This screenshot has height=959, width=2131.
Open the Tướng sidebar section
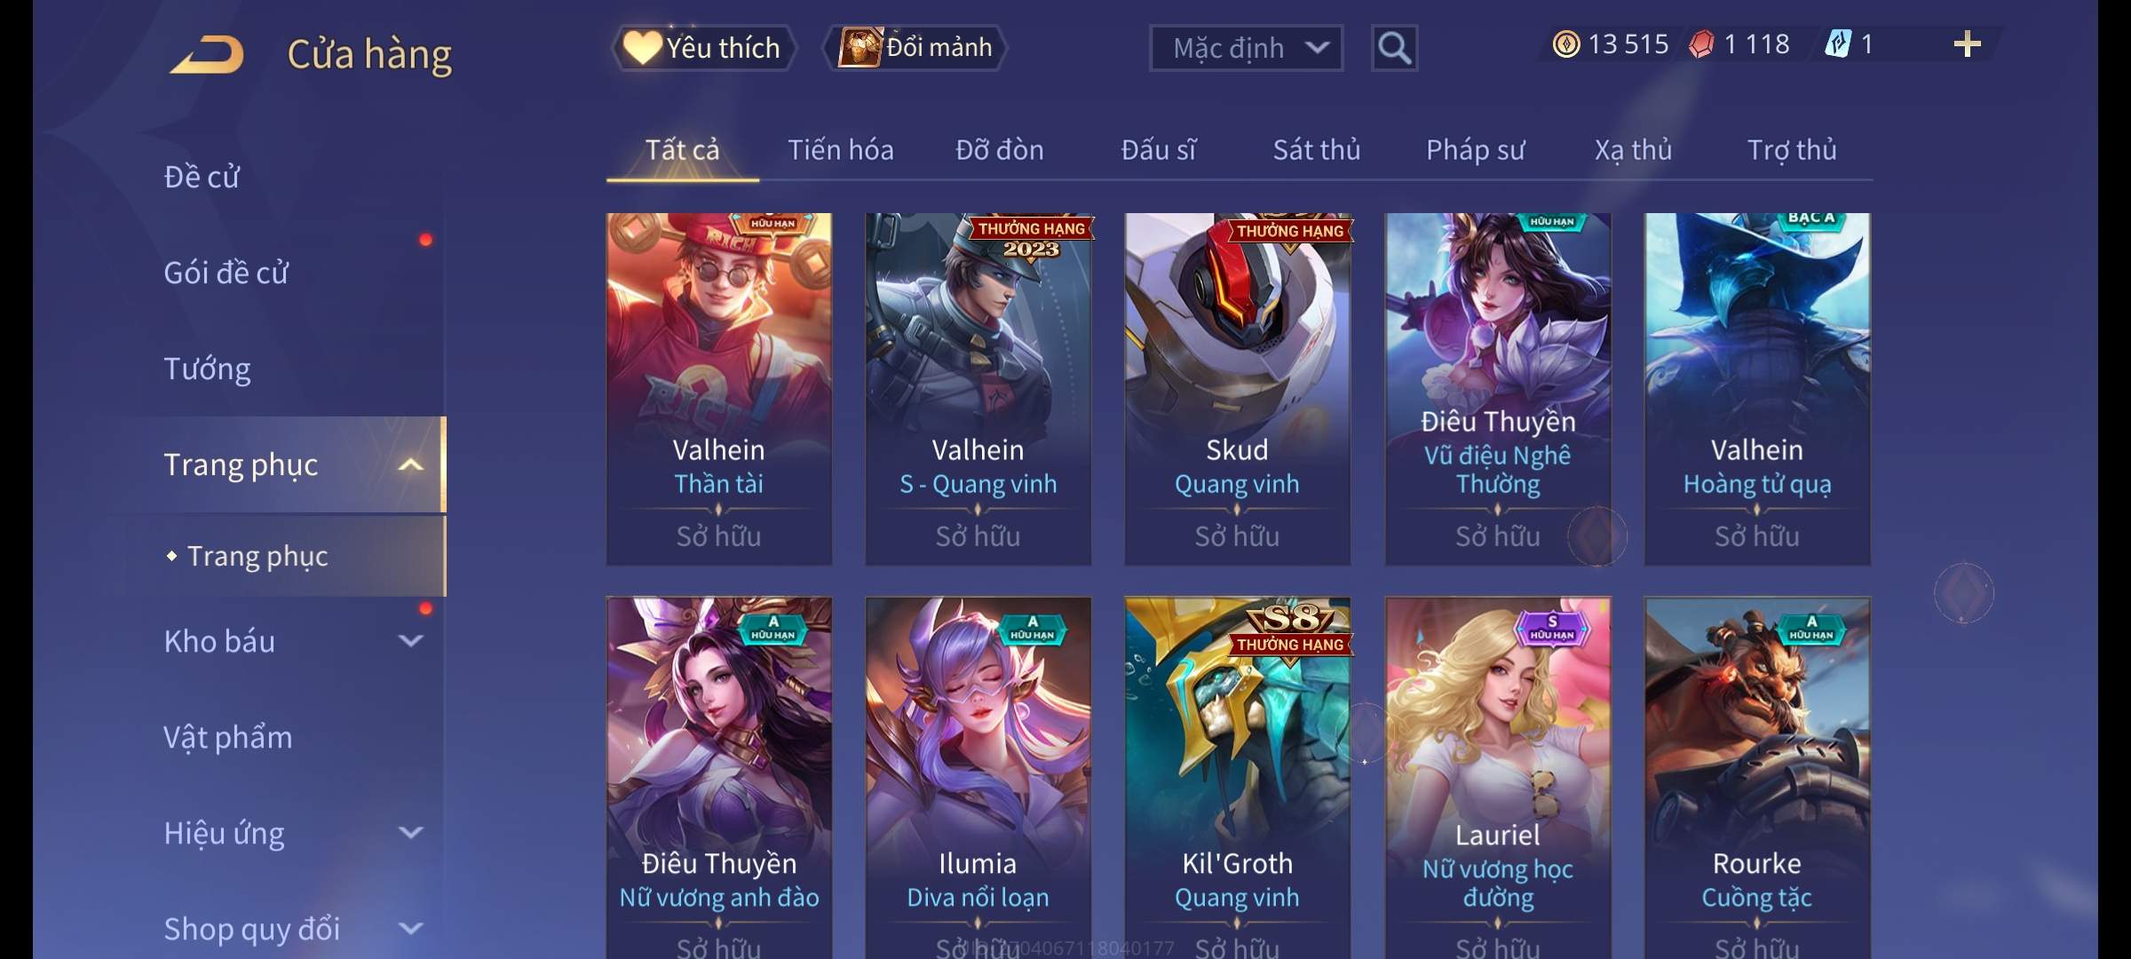coord(207,369)
